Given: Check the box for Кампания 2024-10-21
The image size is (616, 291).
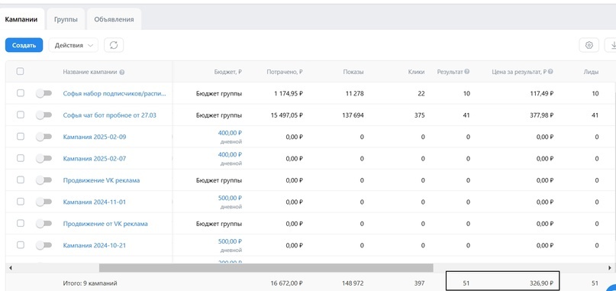Looking at the screenshot, I should (20, 245).
